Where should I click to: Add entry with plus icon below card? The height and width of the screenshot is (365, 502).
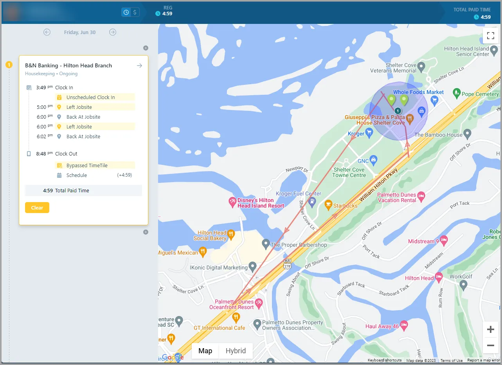pos(146,232)
